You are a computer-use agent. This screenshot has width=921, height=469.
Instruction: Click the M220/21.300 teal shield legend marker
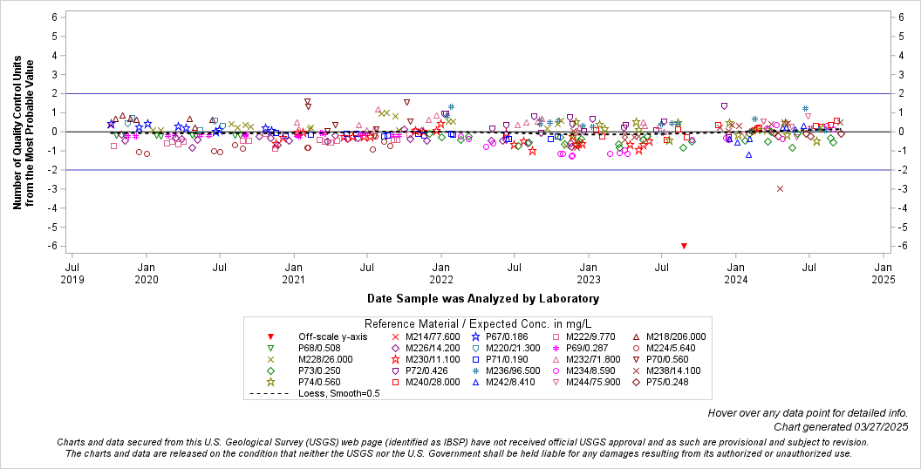click(475, 348)
